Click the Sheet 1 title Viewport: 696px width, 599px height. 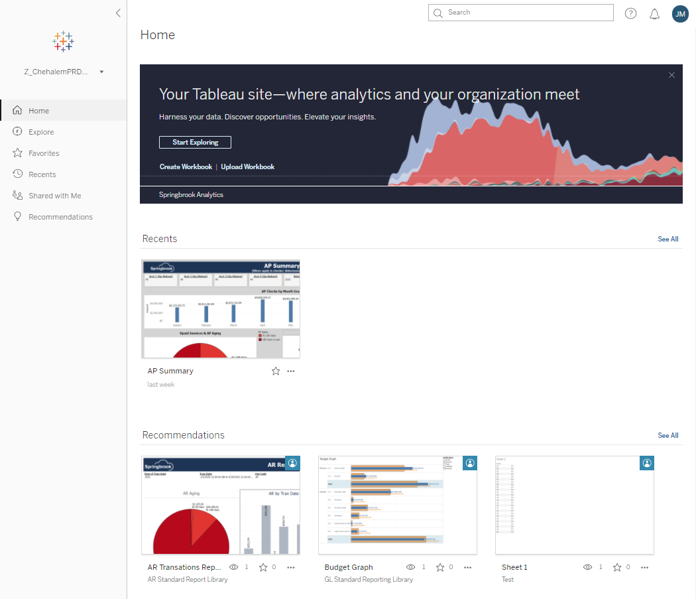[x=514, y=567]
